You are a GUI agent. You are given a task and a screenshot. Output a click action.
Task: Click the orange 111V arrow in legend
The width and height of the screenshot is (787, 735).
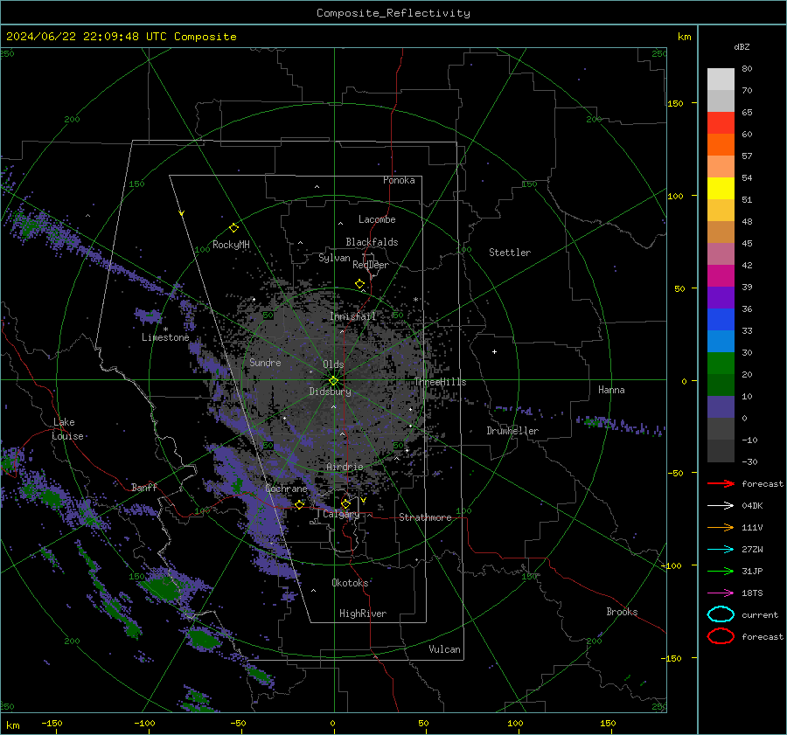pos(721,527)
